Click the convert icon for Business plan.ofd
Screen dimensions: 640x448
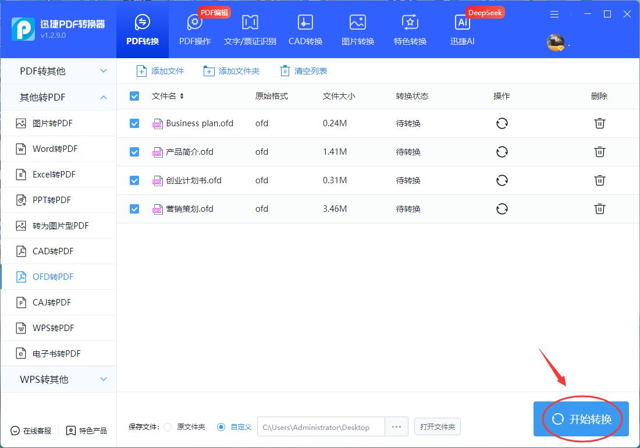click(502, 123)
